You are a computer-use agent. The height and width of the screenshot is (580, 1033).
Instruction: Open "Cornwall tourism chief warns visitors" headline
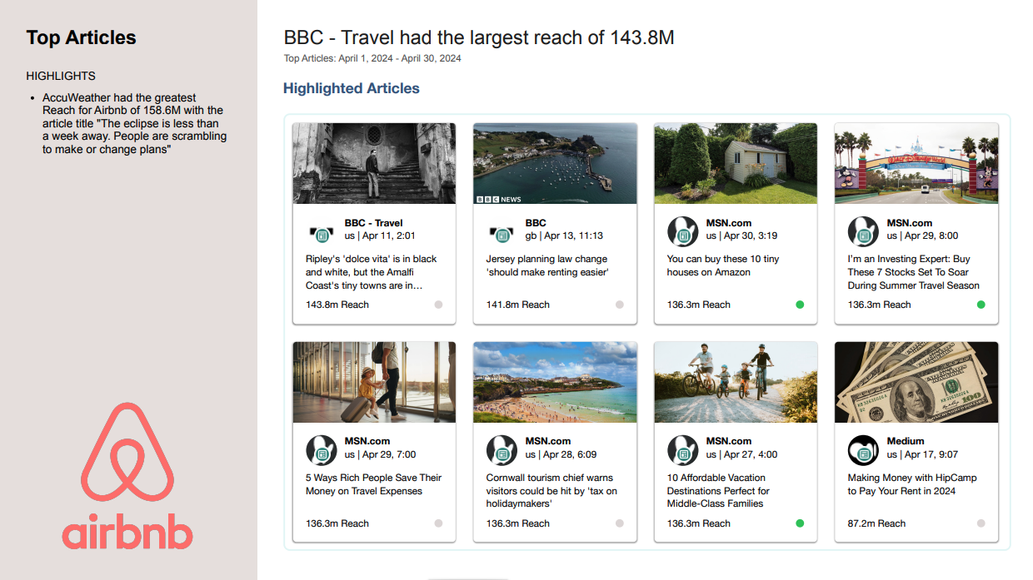[551, 490]
